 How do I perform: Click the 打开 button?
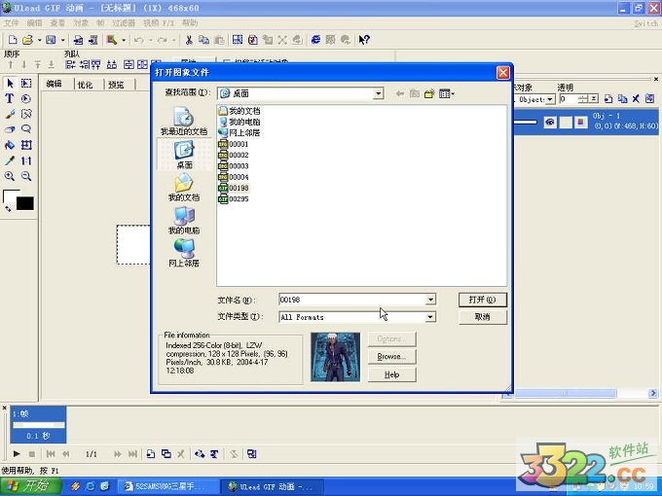tap(482, 300)
